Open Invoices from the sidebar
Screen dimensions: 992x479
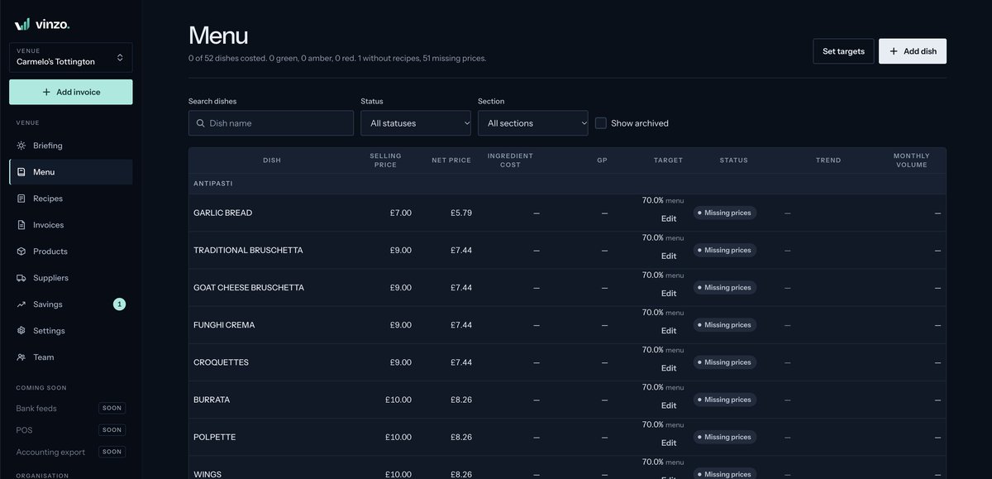(x=70, y=225)
